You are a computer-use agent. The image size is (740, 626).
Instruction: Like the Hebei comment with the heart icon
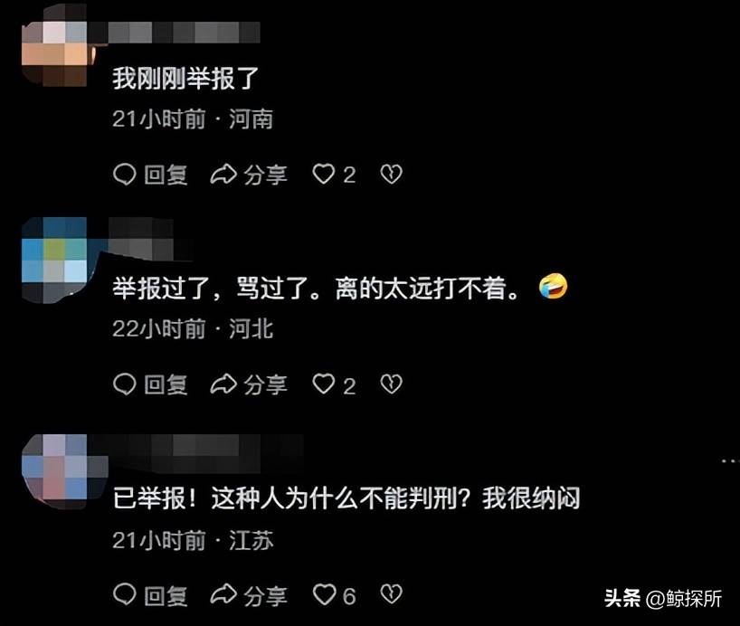click(324, 384)
